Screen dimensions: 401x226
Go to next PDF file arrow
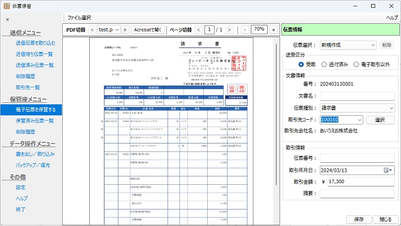[x=125, y=29]
